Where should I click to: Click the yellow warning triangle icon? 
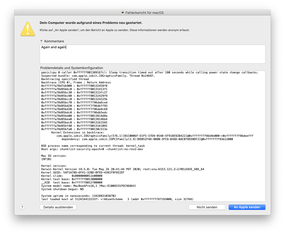pyautogui.click(x=28, y=29)
